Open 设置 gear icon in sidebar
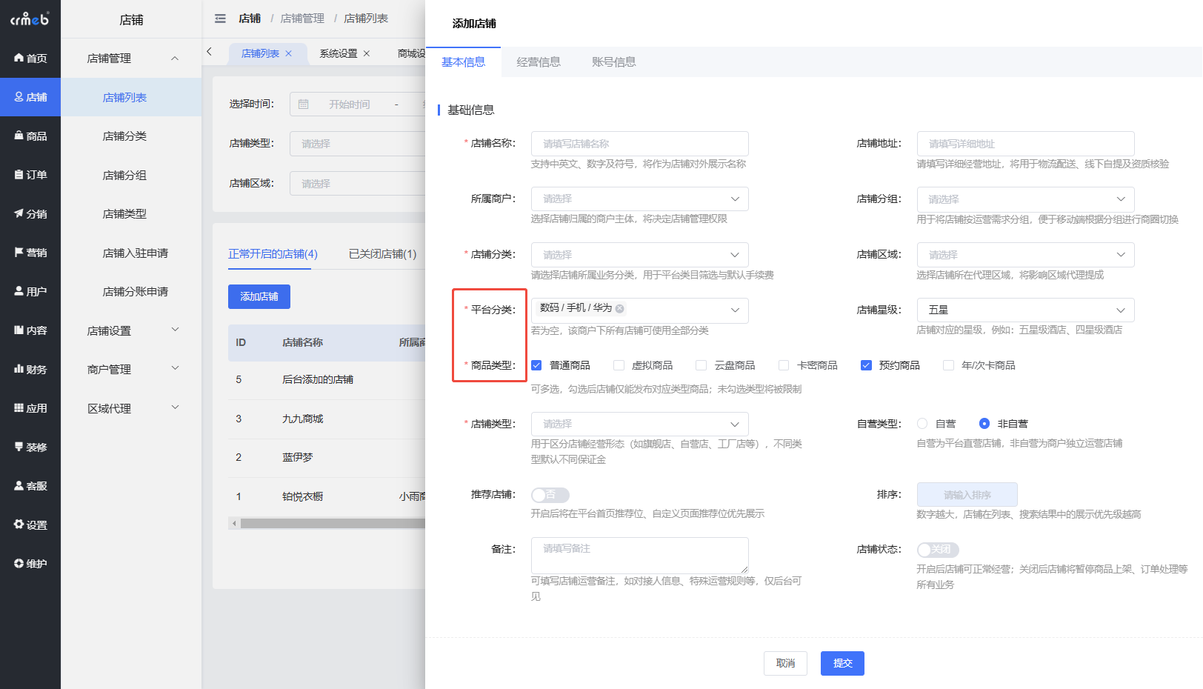This screenshot has height=689, width=1203. point(30,525)
